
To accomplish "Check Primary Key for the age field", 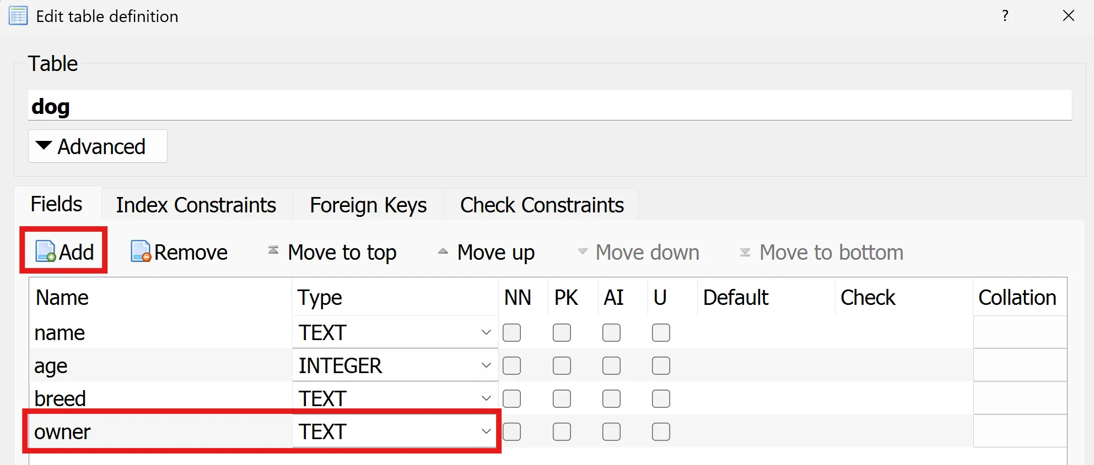I will tap(562, 366).
